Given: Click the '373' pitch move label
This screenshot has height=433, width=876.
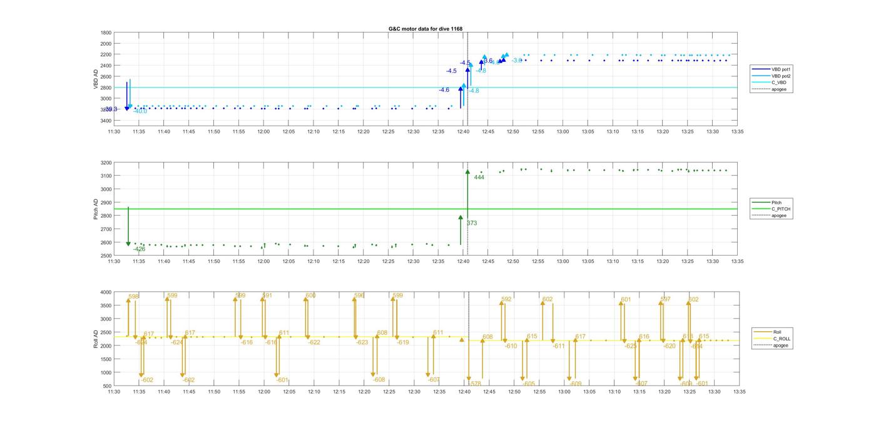Looking at the screenshot, I should pyautogui.click(x=472, y=223).
